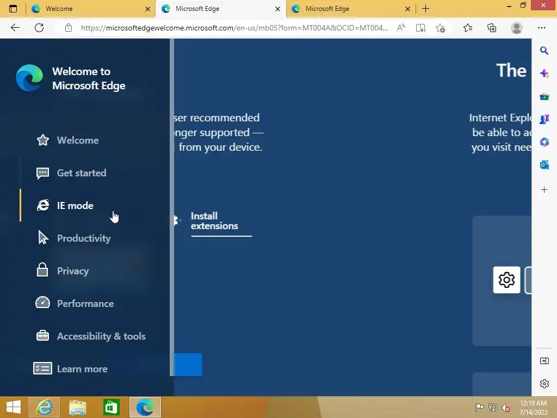
Task: Open Discover sparkle icon in sidebar
Action: tap(544, 73)
